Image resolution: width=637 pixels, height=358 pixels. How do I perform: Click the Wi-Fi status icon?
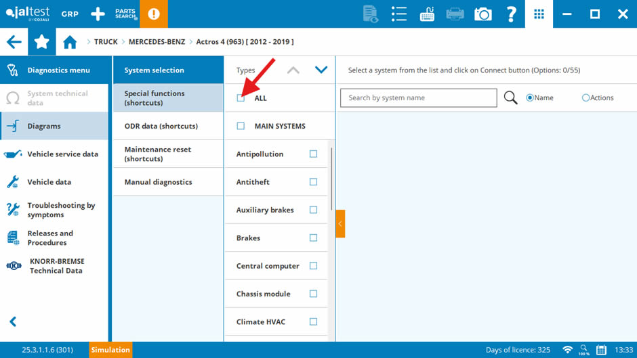[567, 350]
